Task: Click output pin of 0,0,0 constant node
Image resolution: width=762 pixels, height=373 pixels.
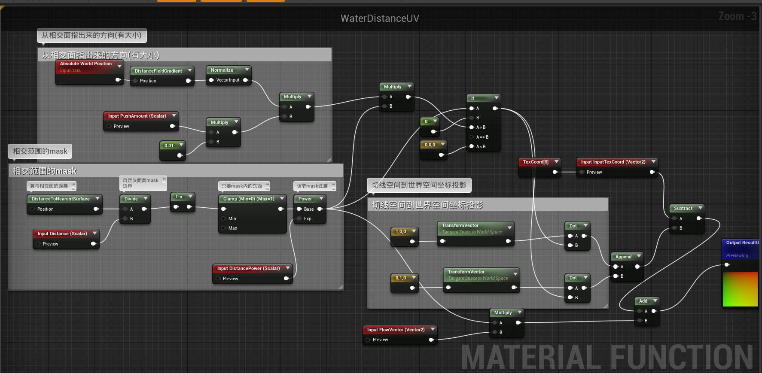Action: [x=441, y=155]
